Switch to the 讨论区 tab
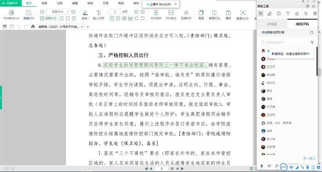Screen dimensions: 322x172 click(x=272, y=24)
